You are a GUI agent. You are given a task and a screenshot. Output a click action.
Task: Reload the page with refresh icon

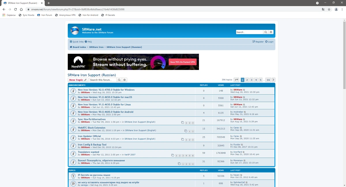tap(16, 9)
